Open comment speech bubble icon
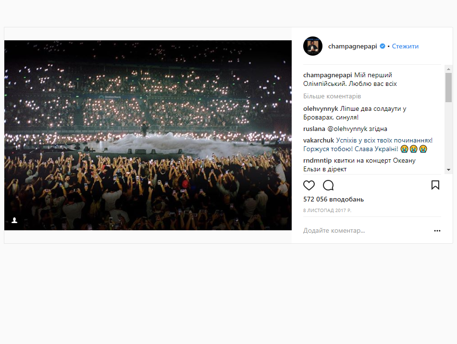 [328, 185]
